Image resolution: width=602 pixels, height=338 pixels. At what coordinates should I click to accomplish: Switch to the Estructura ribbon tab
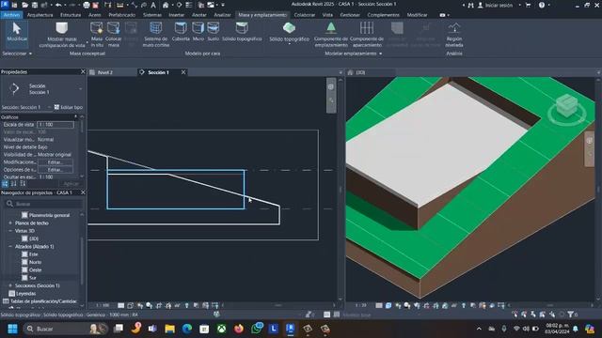[71, 15]
